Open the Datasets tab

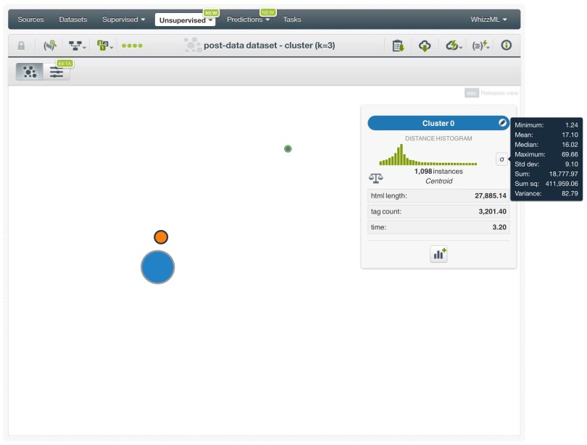pos(72,20)
